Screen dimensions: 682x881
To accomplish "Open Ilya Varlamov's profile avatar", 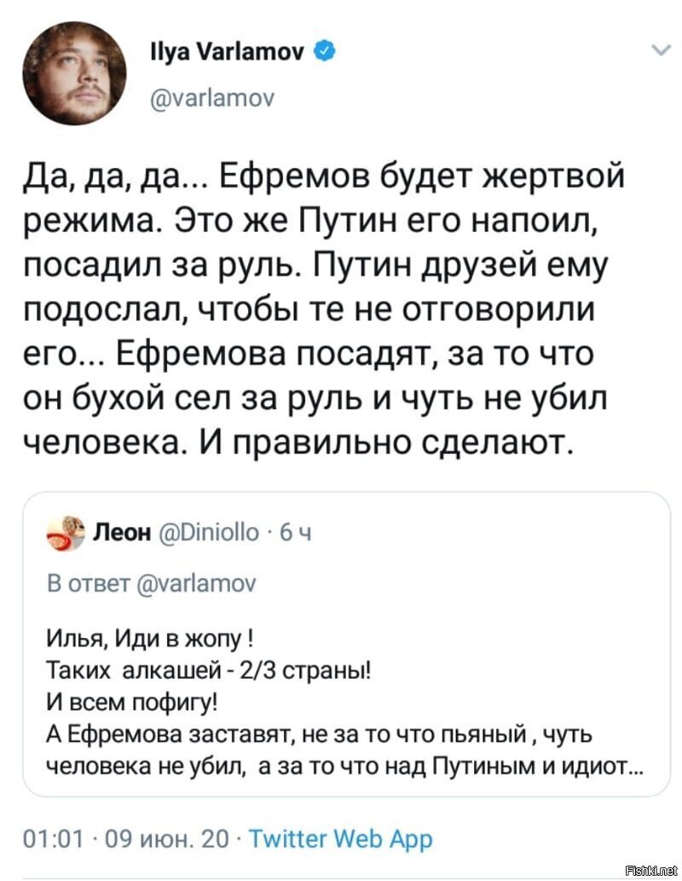I will 74,73.
